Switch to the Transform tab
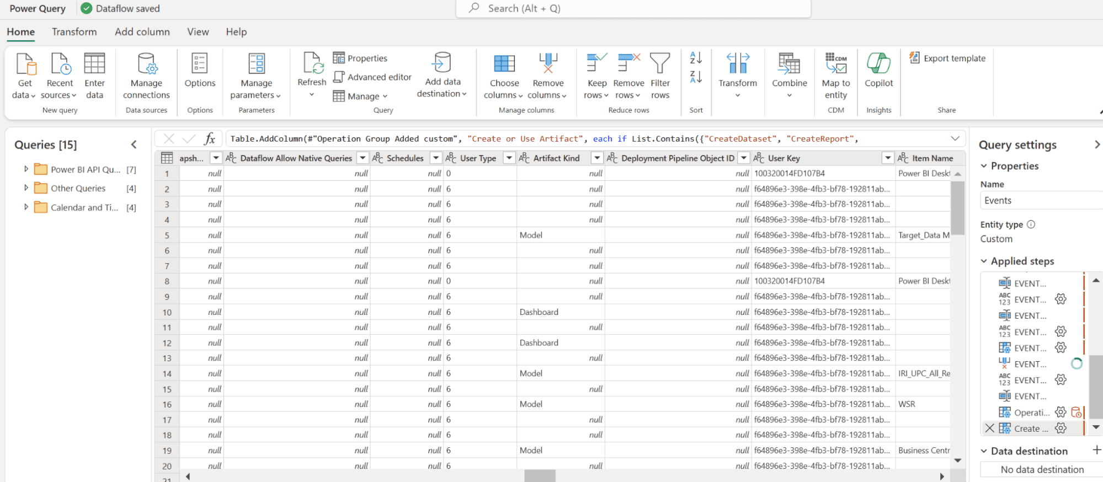 pyautogui.click(x=74, y=32)
